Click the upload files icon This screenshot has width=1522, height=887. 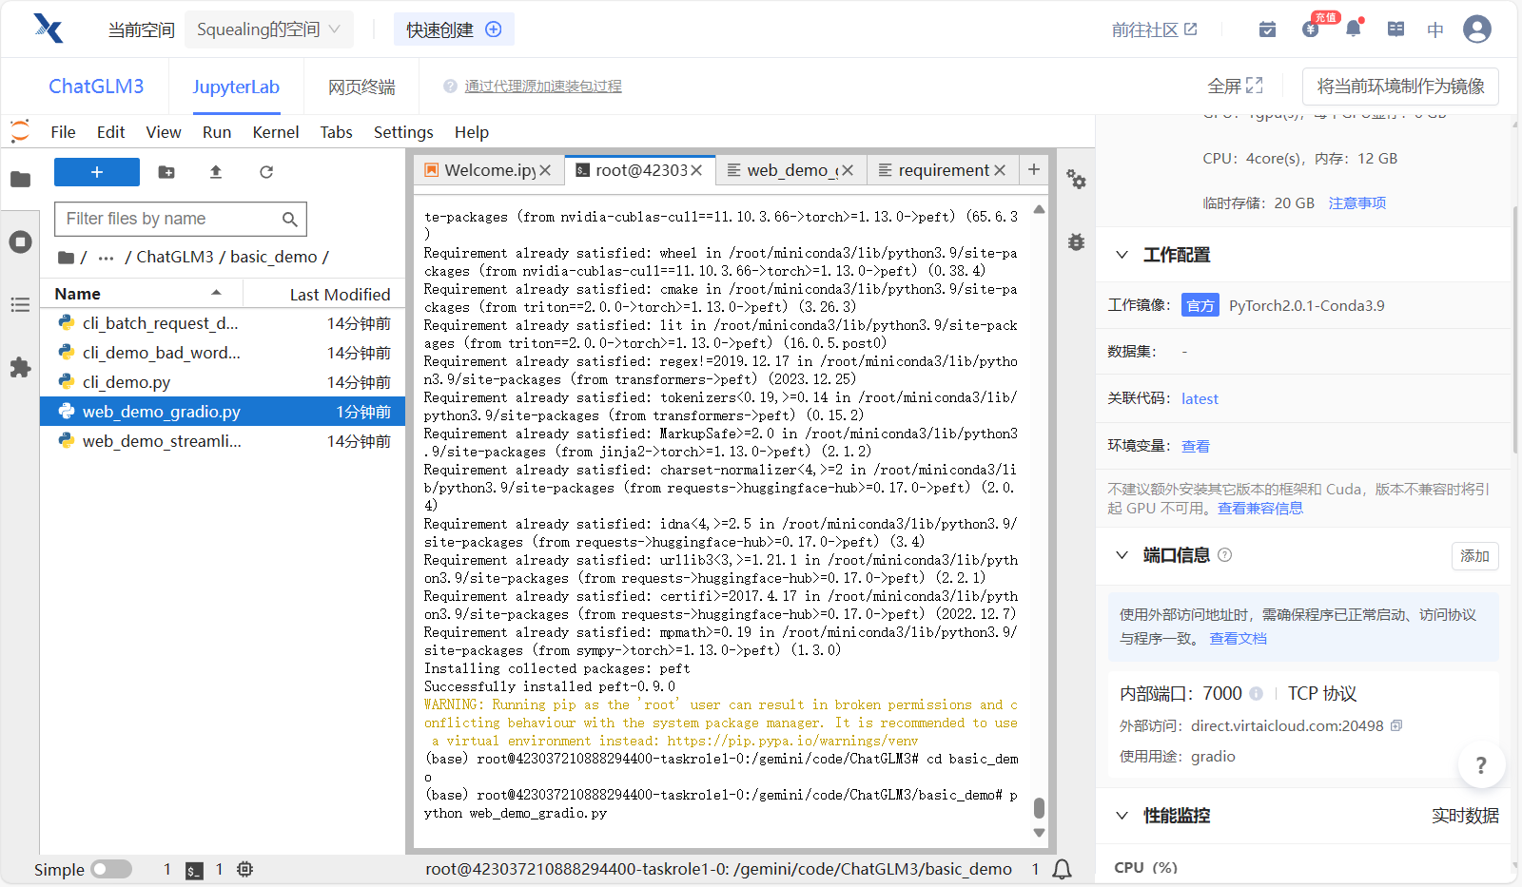[216, 172]
